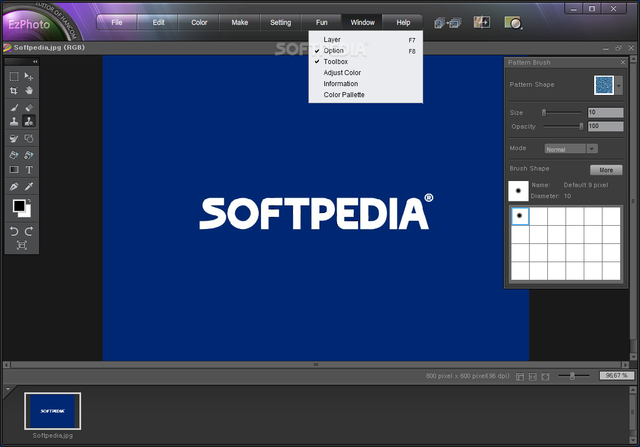Click the full screen view icon in the status bar
Screen dimensions: 640x447
tap(545, 376)
